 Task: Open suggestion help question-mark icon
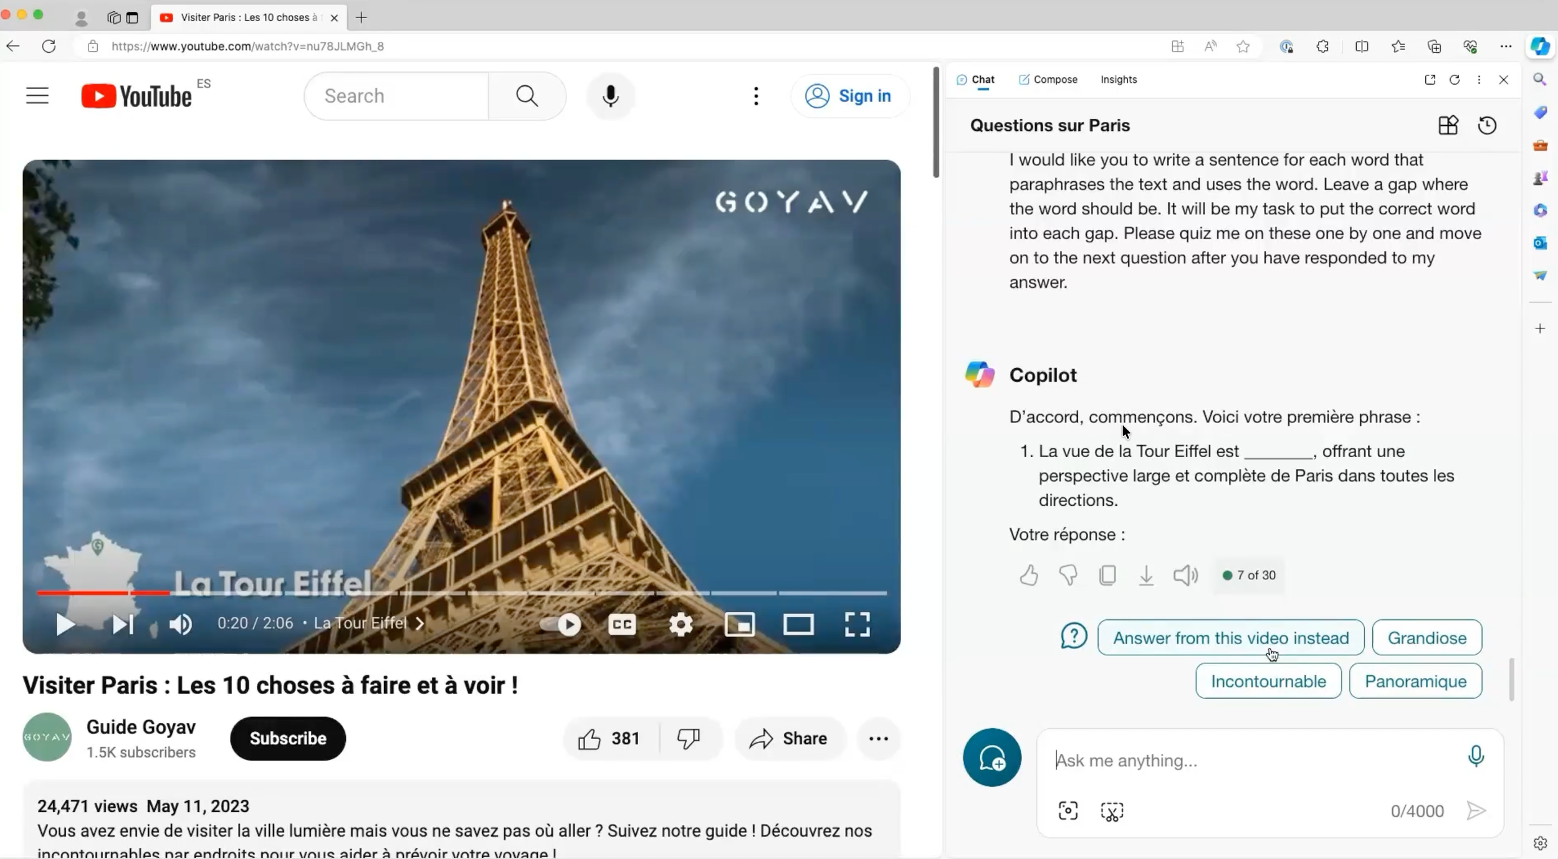[x=1074, y=636]
